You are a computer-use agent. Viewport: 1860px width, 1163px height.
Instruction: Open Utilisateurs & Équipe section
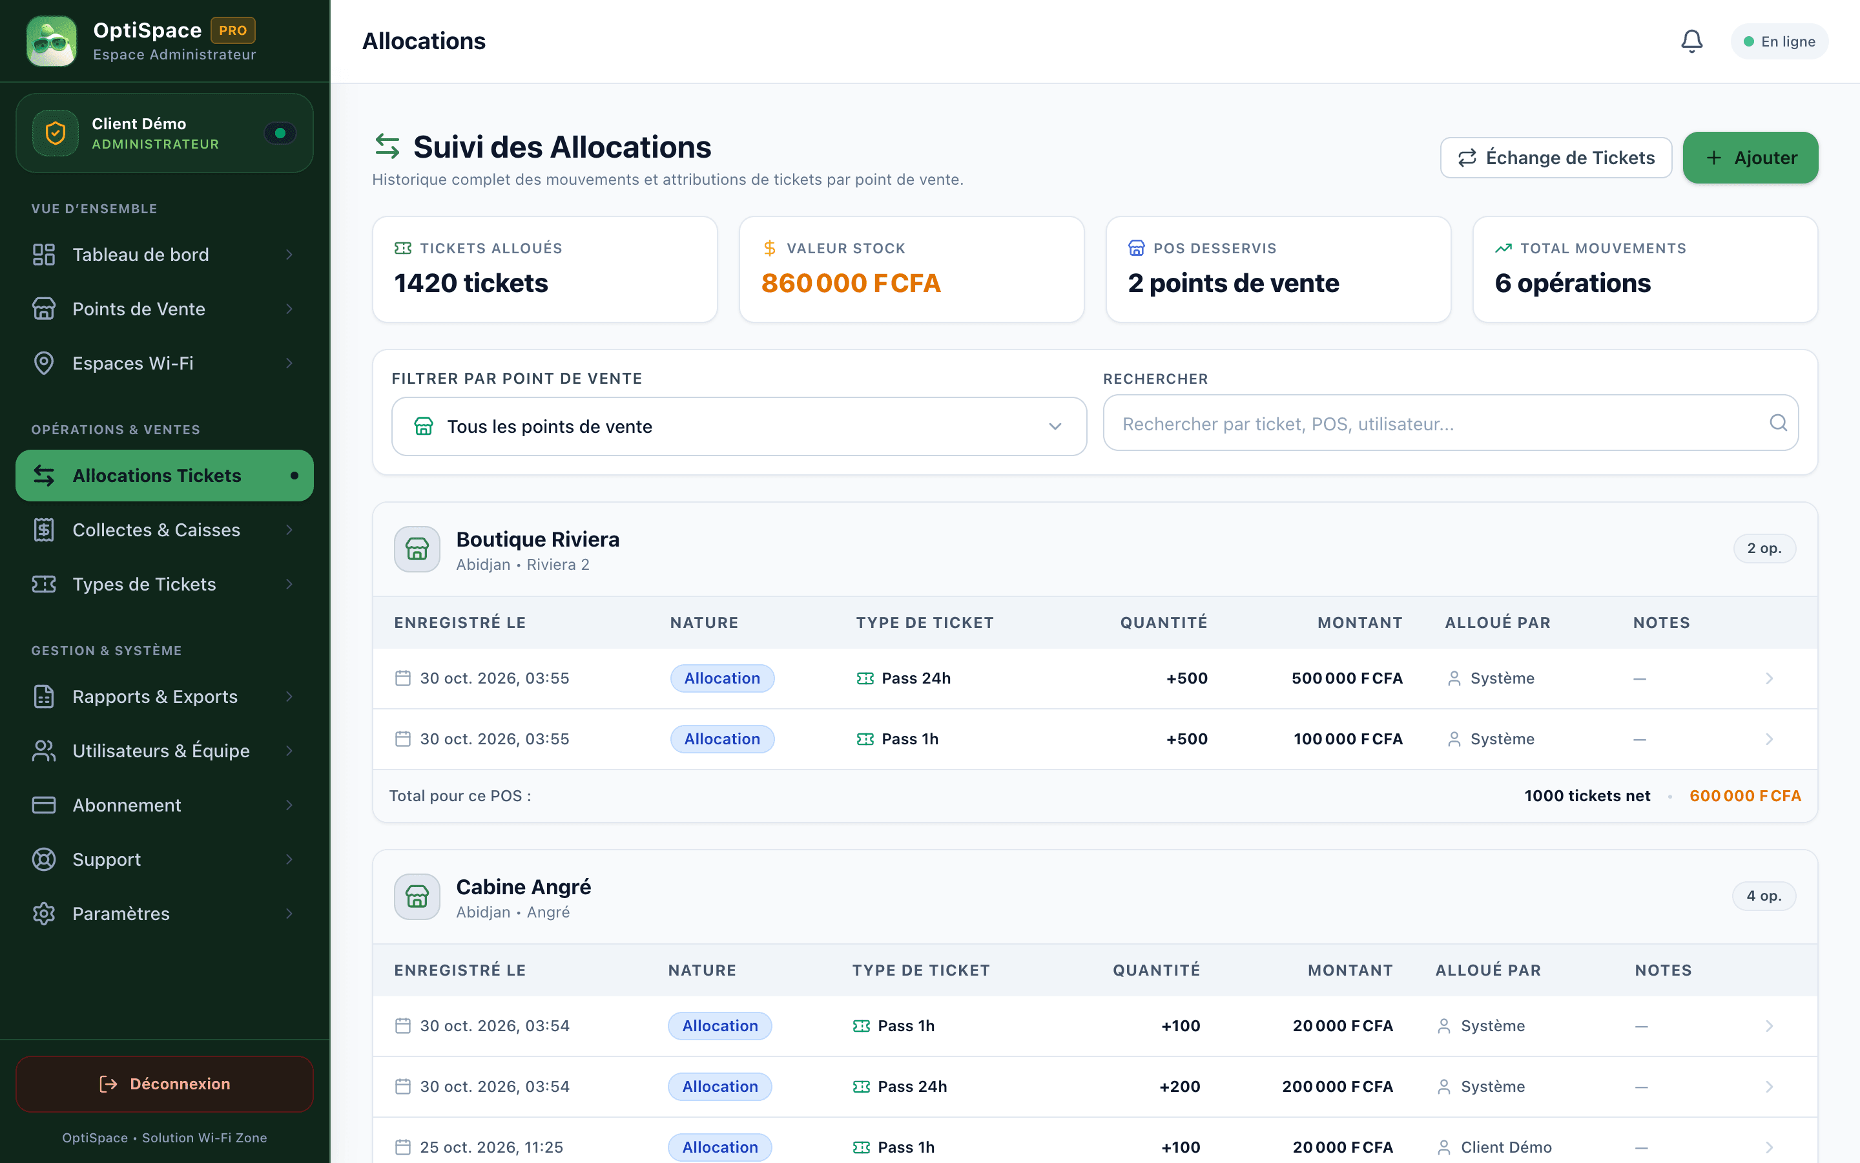point(165,751)
